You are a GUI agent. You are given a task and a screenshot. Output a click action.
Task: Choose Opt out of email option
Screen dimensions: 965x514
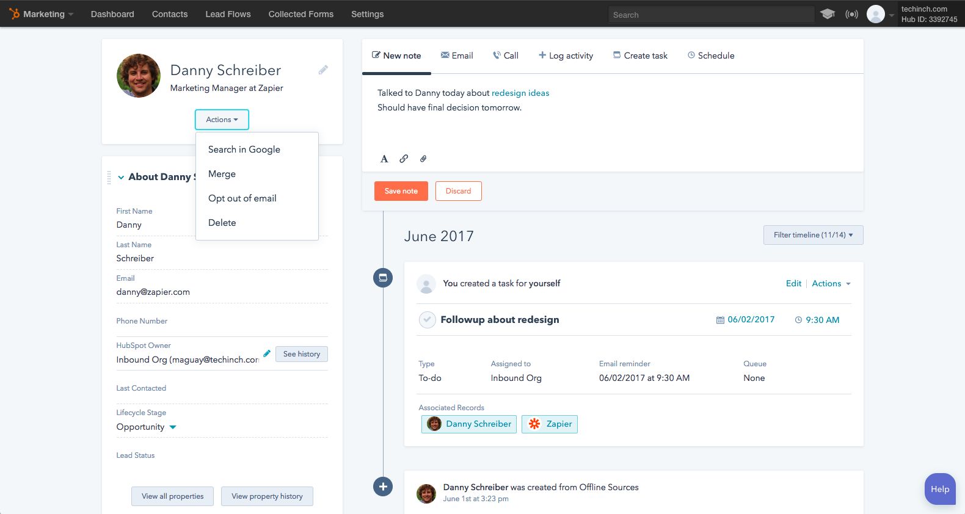point(242,198)
